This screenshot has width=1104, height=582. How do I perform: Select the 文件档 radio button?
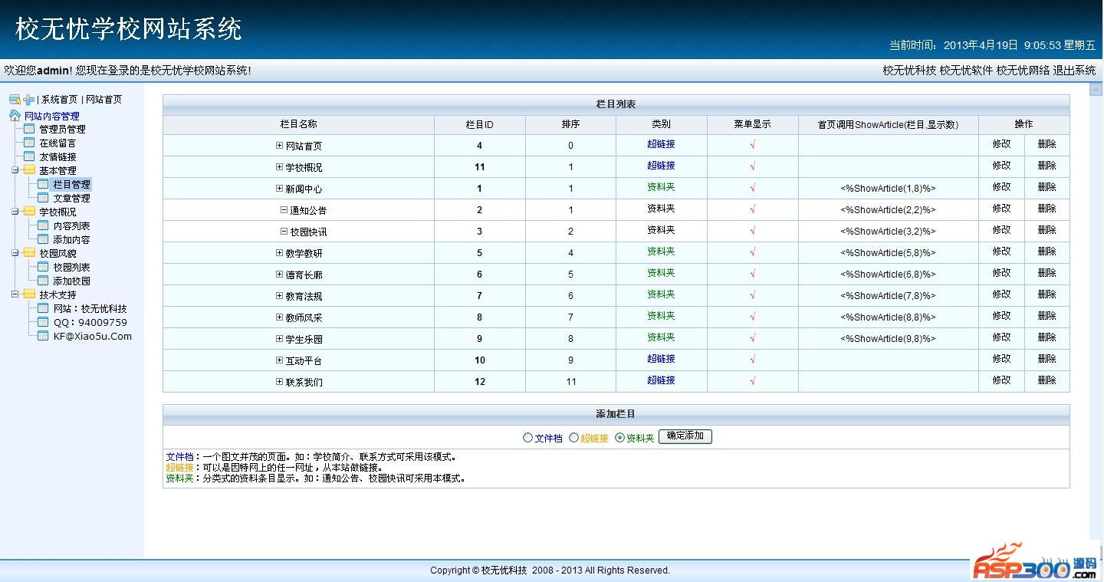coord(527,438)
